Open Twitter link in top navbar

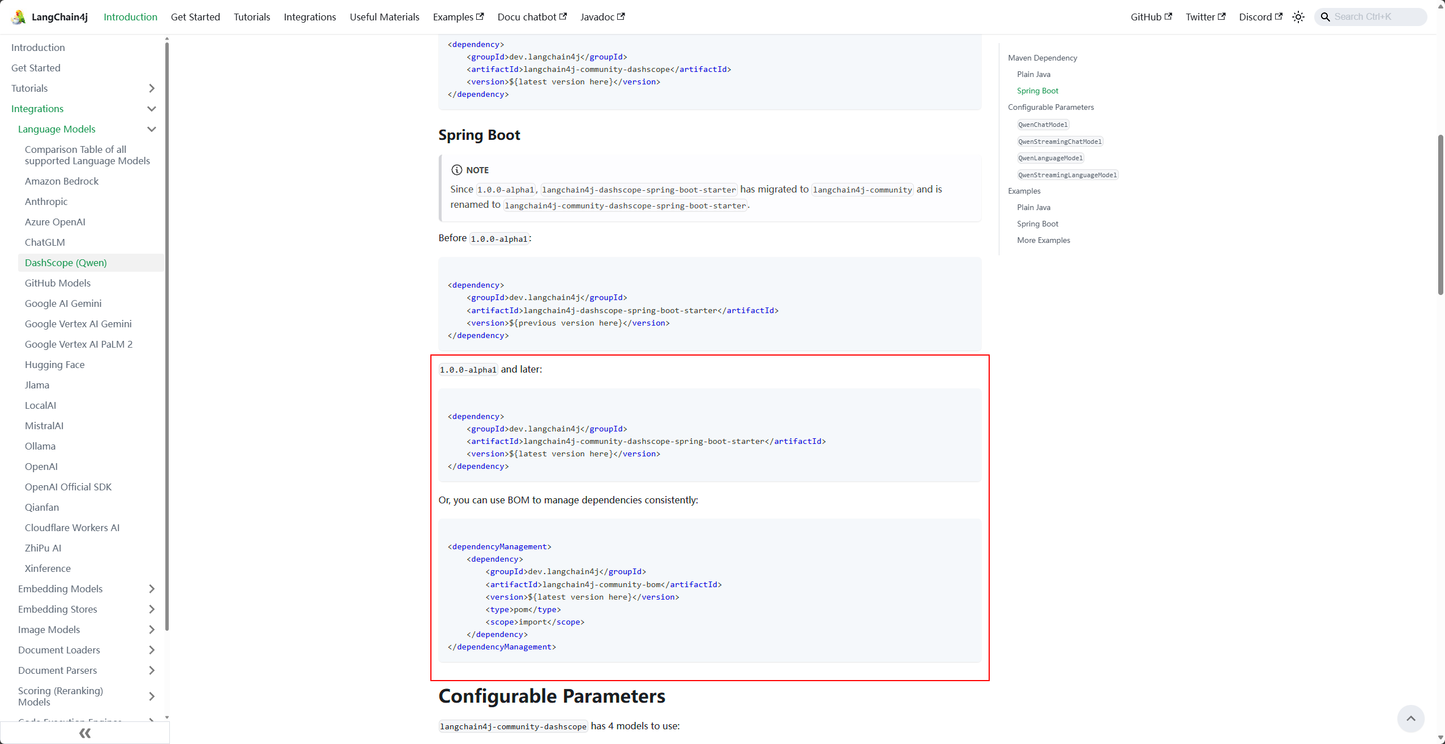point(1205,17)
